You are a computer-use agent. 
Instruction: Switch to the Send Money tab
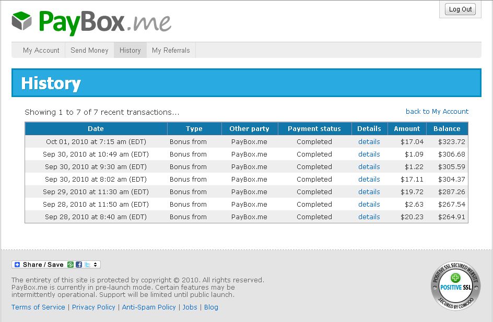(89, 50)
